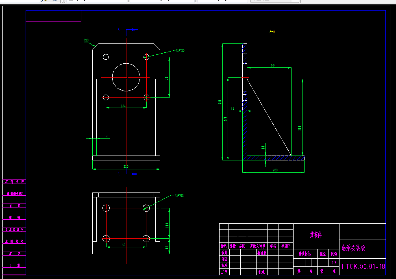The width and height of the screenshot is (396, 279).
Task: Click the 220 width dimension of front view
Action: click(126, 166)
